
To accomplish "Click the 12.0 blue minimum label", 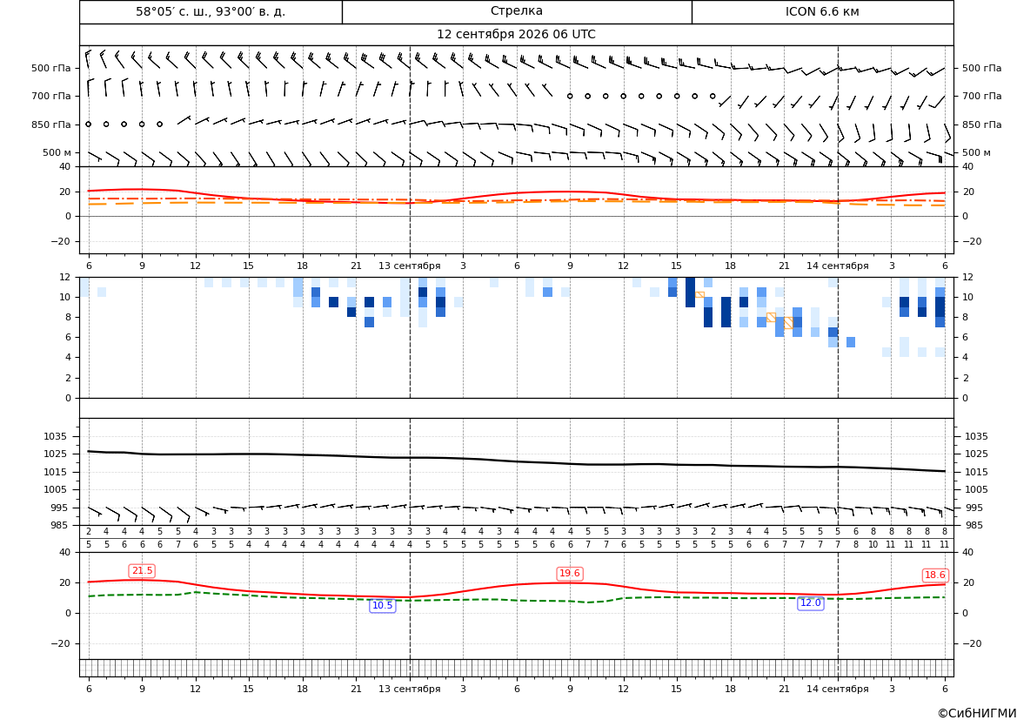I will click(810, 603).
